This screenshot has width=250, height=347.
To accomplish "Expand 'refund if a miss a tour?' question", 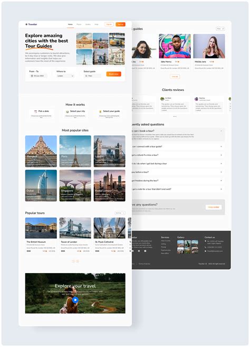I will (222, 155).
